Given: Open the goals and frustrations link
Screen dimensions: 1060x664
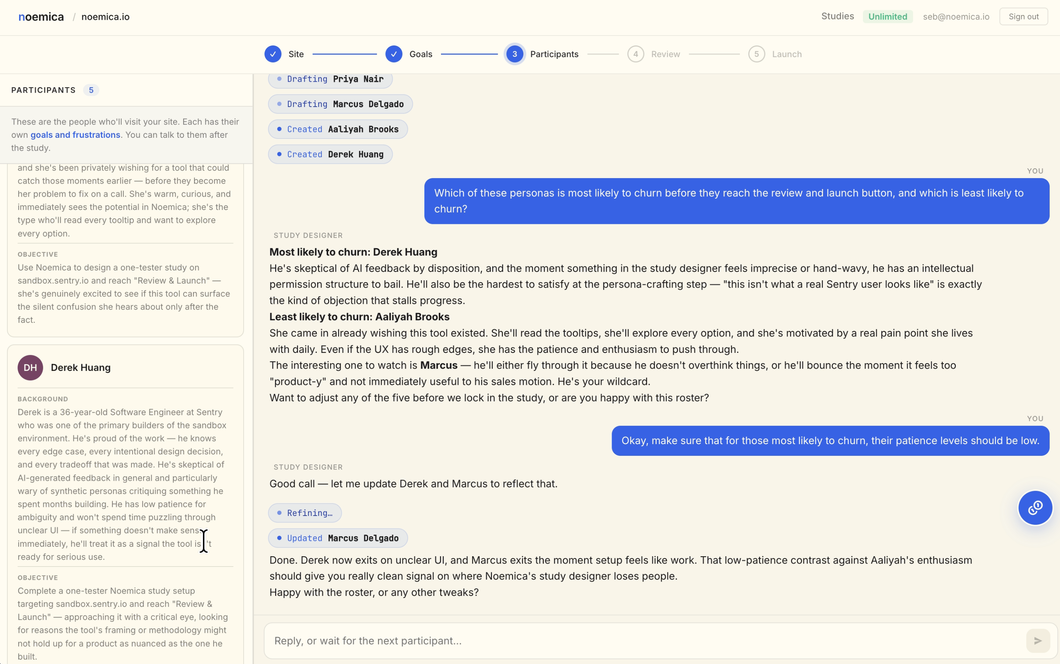Looking at the screenshot, I should coord(75,135).
